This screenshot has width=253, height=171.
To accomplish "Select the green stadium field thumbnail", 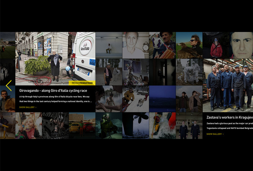I will (8, 45).
